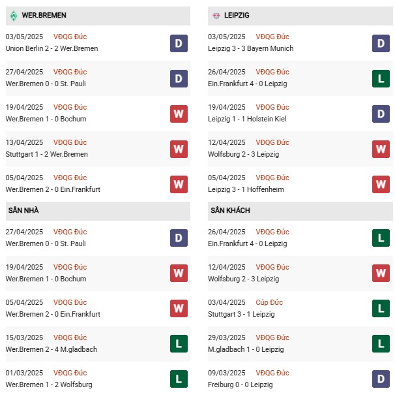Image resolution: width=395 pixels, height=393 pixels.
Task: Click draw badge for Union Berlin 2-2 Wer.Bremen
Action: [179, 43]
